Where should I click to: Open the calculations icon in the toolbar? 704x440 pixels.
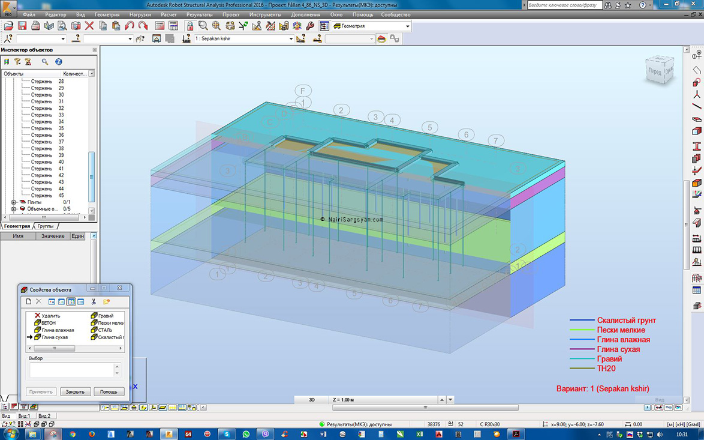click(160, 26)
